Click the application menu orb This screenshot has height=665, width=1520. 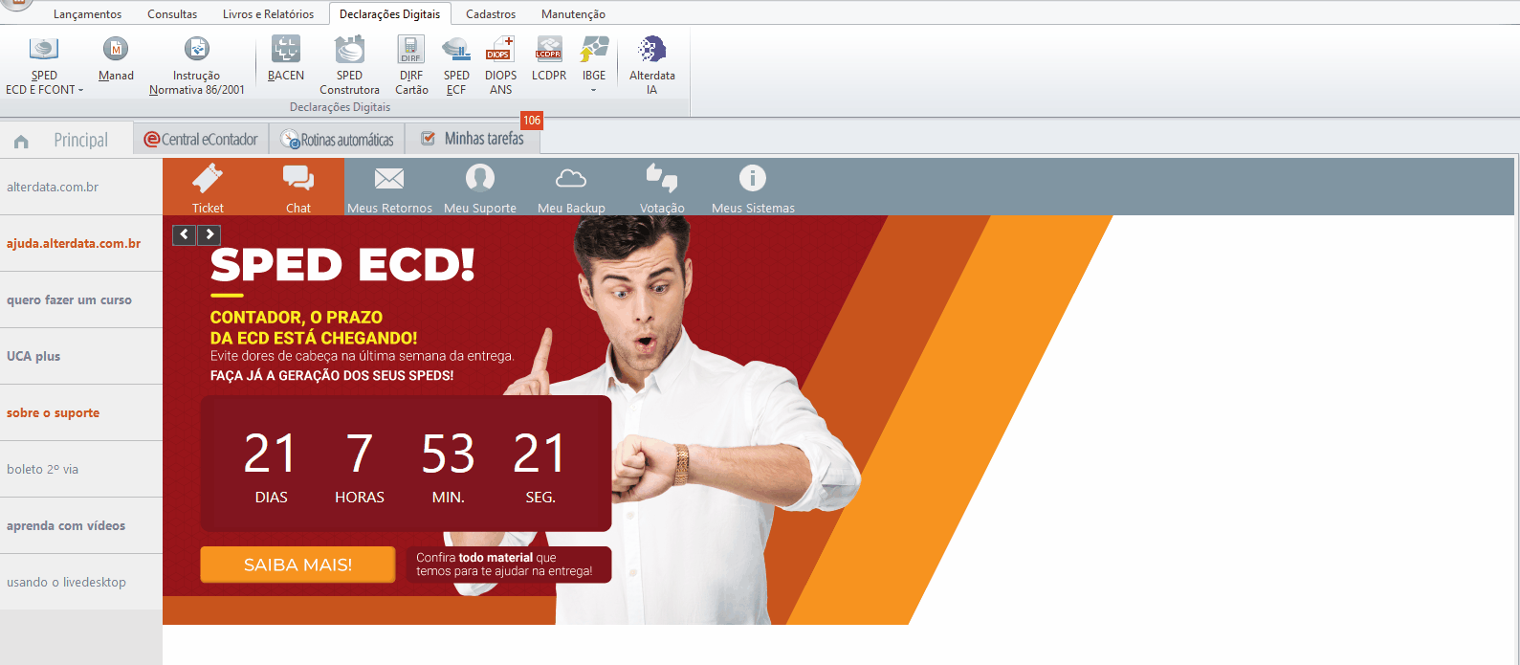(x=16, y=4)
